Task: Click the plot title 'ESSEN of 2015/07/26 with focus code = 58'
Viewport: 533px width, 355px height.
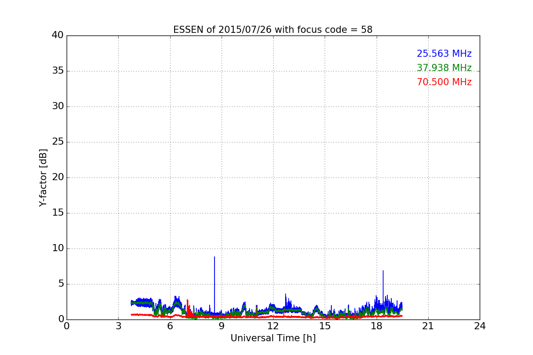Action: point(273,30)
